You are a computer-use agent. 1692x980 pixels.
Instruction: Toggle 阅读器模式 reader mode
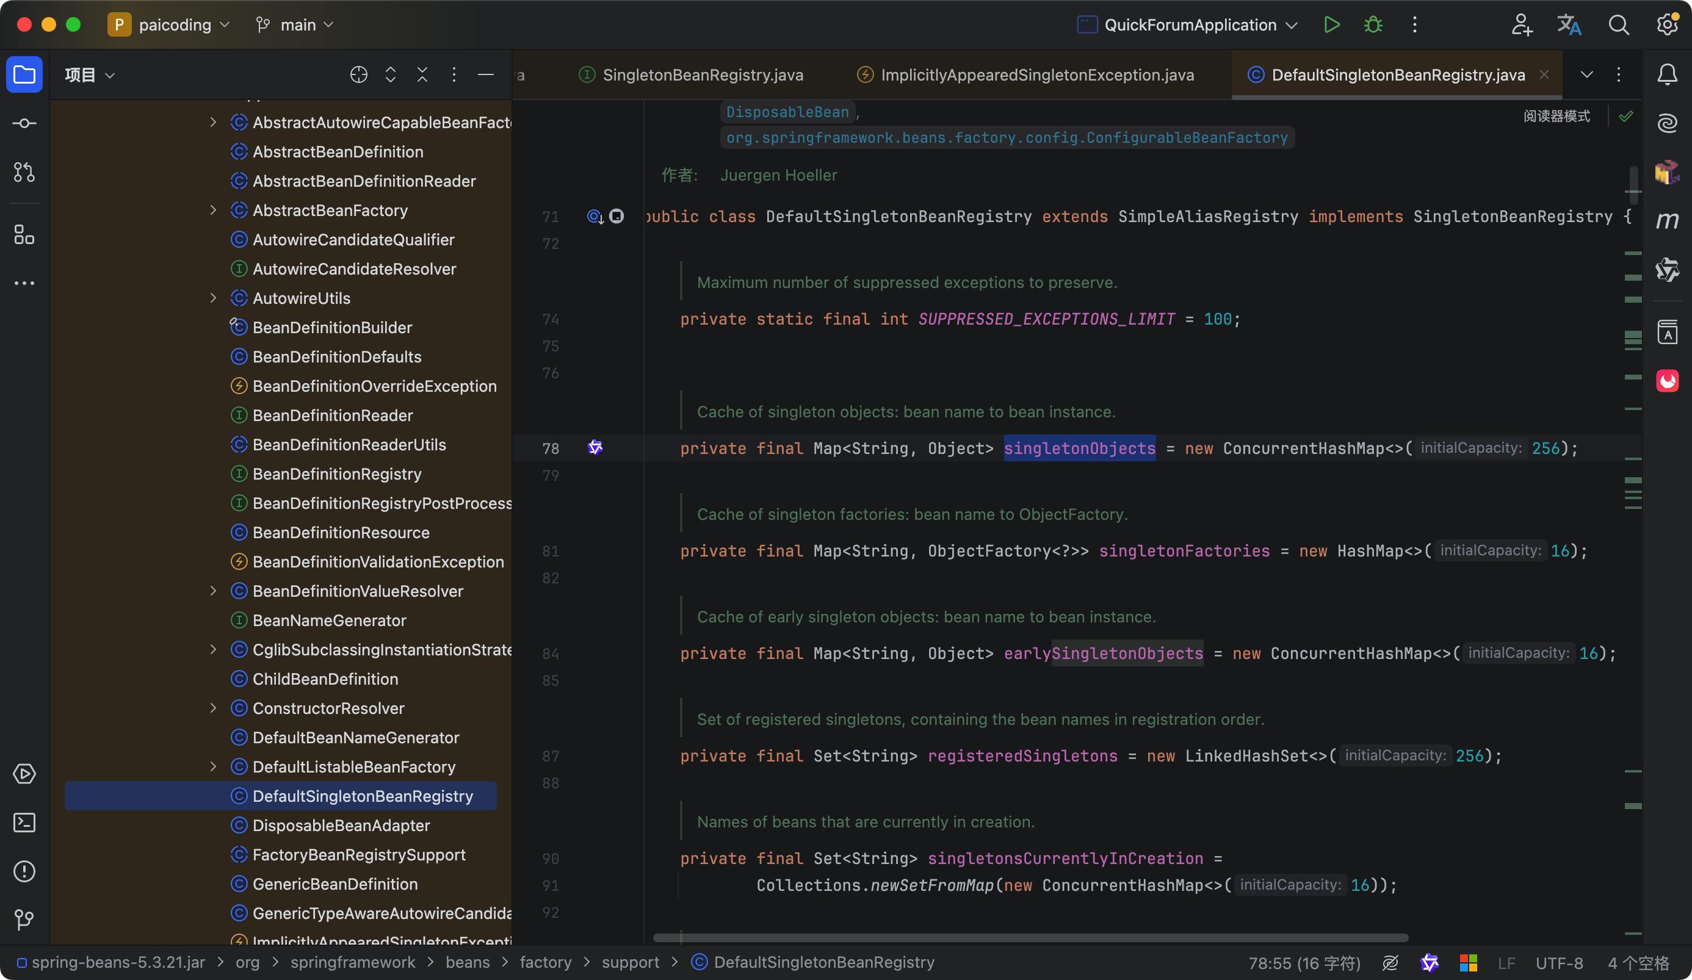click(1556, 115)
